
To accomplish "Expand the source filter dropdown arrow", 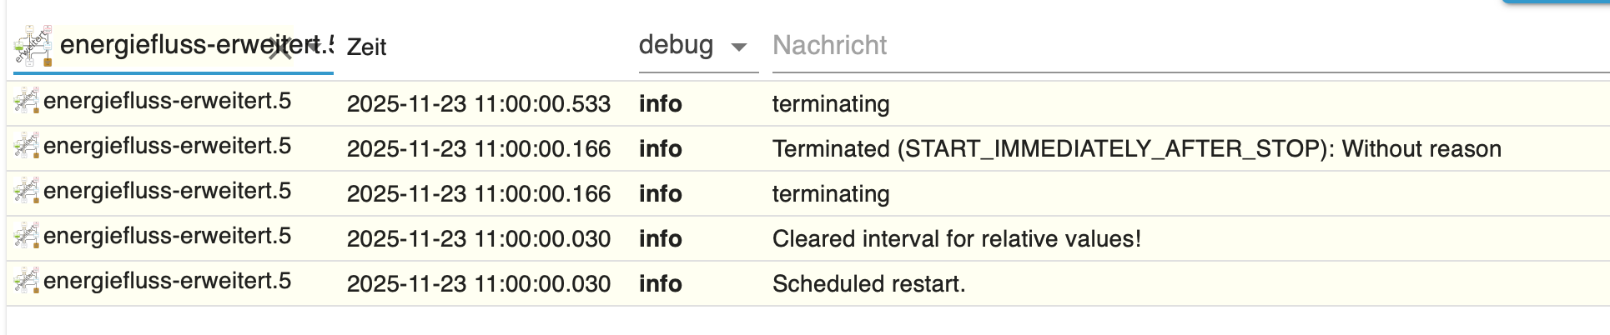I will point(314,46).
